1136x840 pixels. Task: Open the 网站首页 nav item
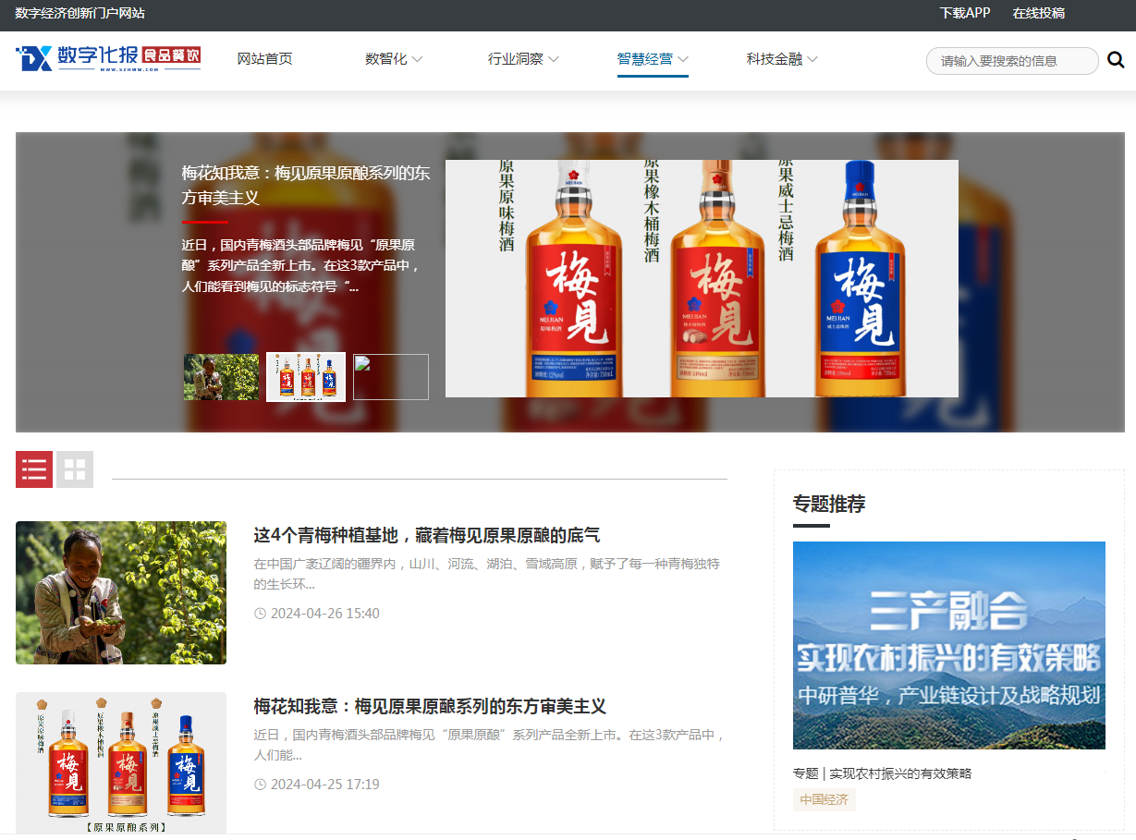coord(265,59)
